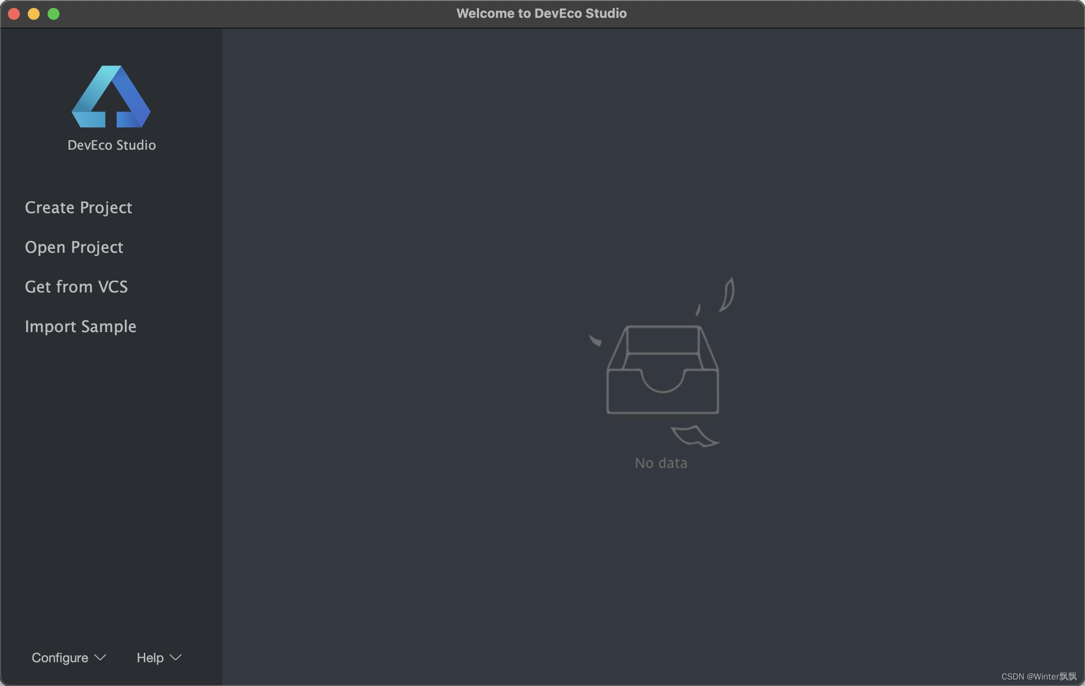The image size is (1085, 686).
Task: Click the CSDN @Winter watermark text
Action: [x=1038, y=676]
